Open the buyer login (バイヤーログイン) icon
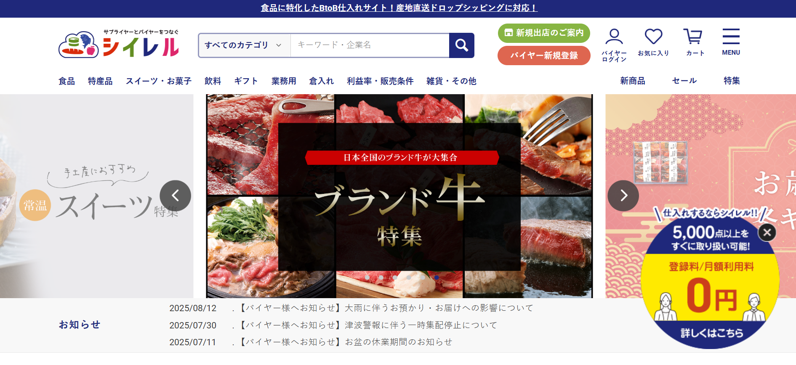 (x=614, y=45)
